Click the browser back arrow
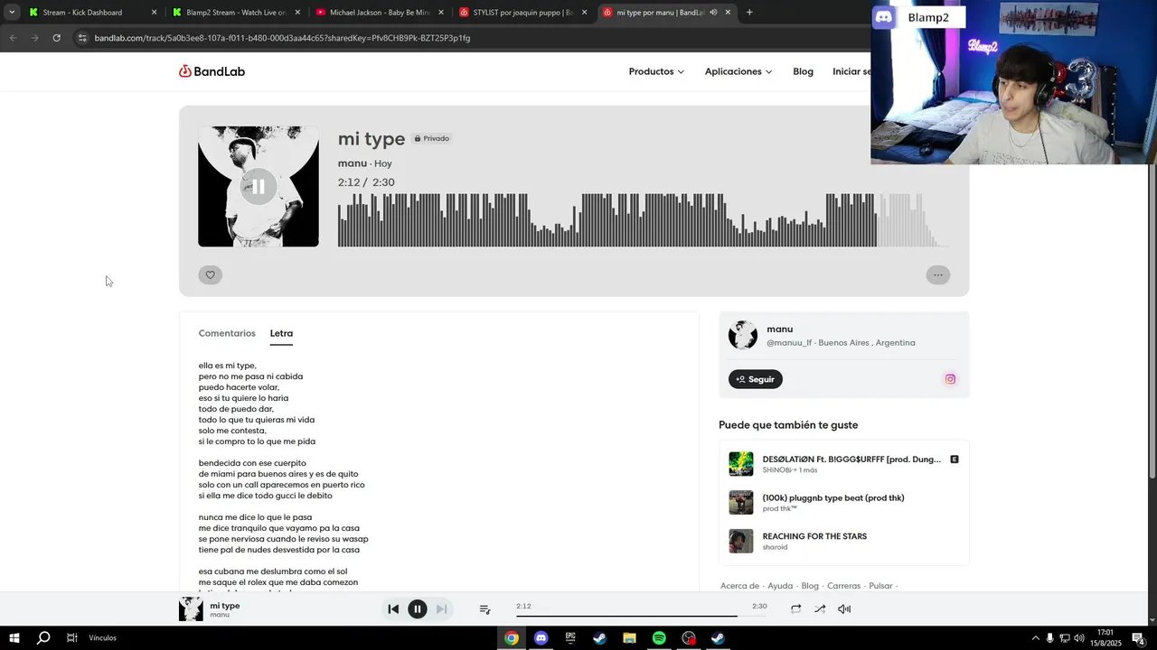Viewport: 1157px width, 650px height. [x=13, y=38]
